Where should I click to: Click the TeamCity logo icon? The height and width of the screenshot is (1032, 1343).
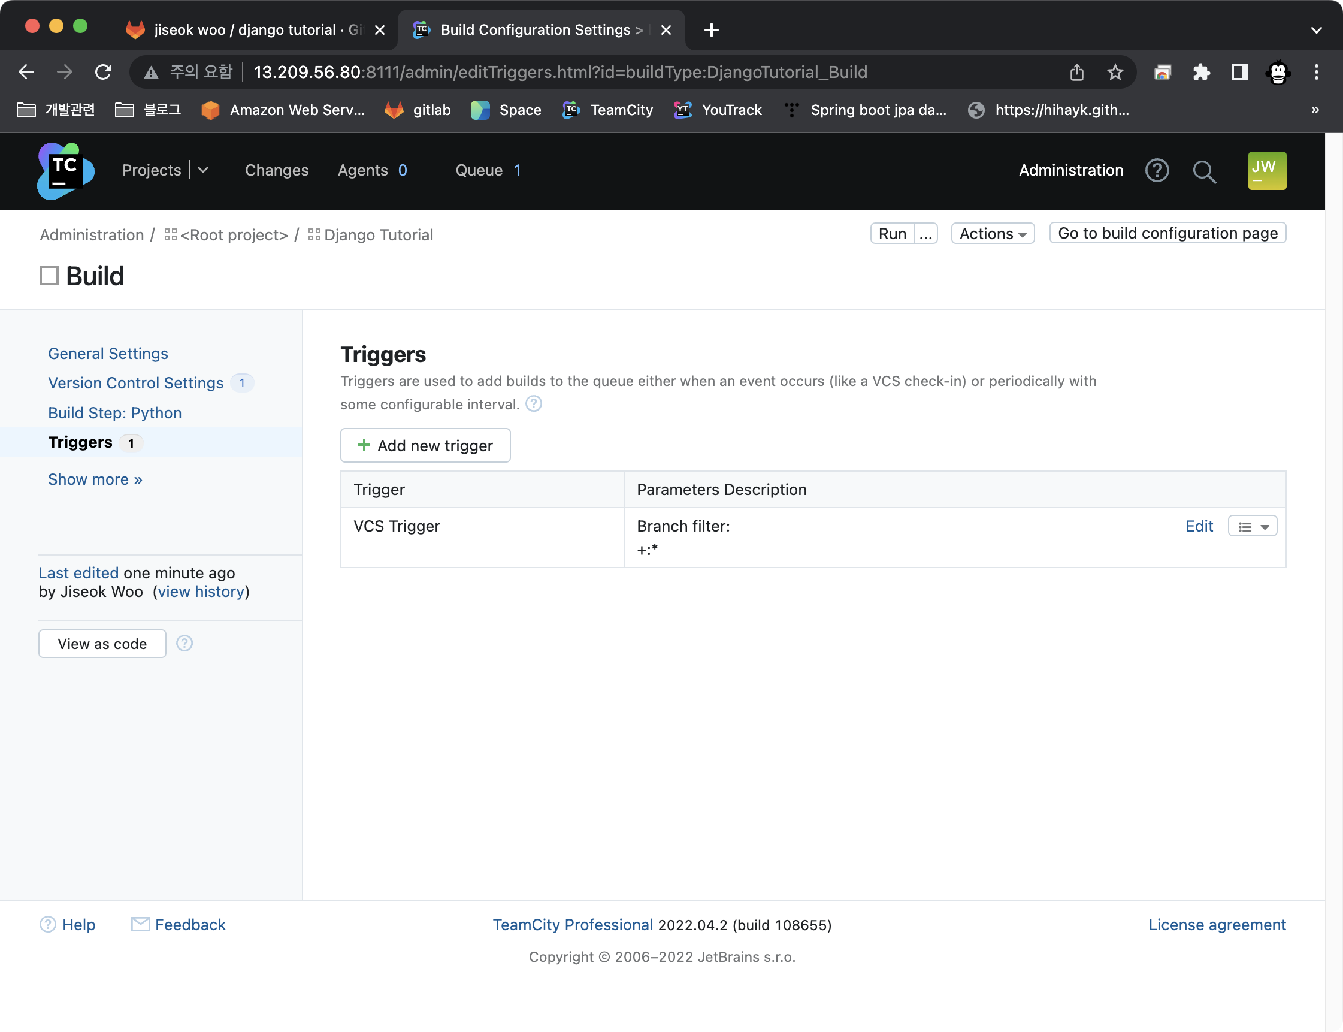(65, 171)
